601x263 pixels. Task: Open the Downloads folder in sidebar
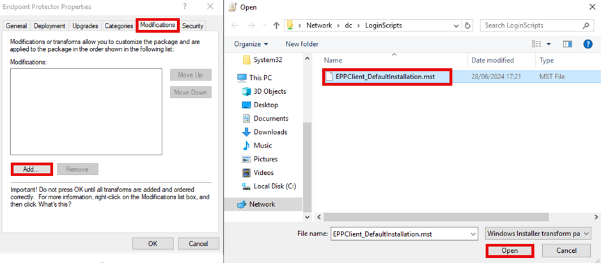click(270, 132)
